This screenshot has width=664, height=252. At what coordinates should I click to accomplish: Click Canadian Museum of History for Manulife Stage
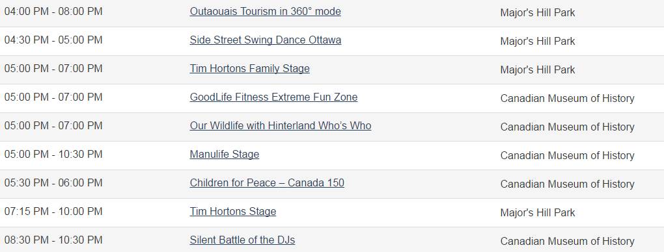point(568,156)
